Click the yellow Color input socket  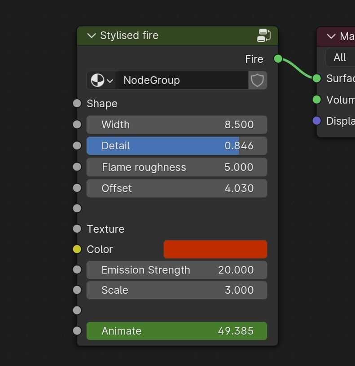(77, 249)
